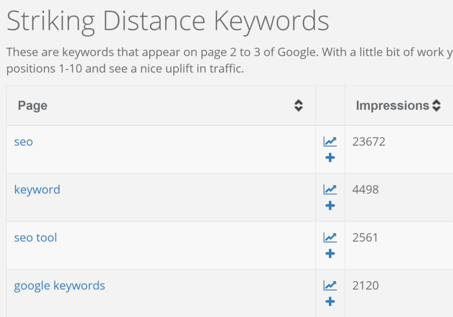Open the google keywords link
453x317 pixels.
click(60, 286)
